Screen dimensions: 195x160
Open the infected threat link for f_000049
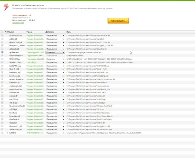tap(35, 133)
